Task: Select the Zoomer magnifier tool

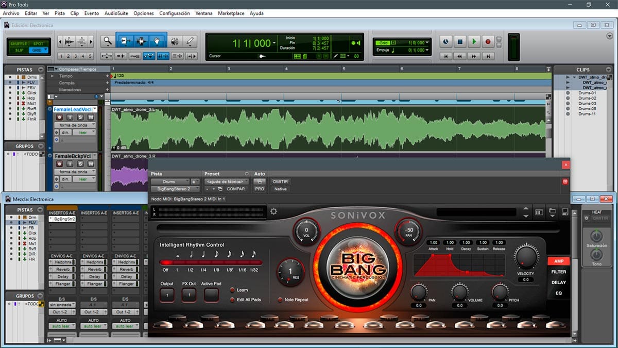Action: (107, 41)
